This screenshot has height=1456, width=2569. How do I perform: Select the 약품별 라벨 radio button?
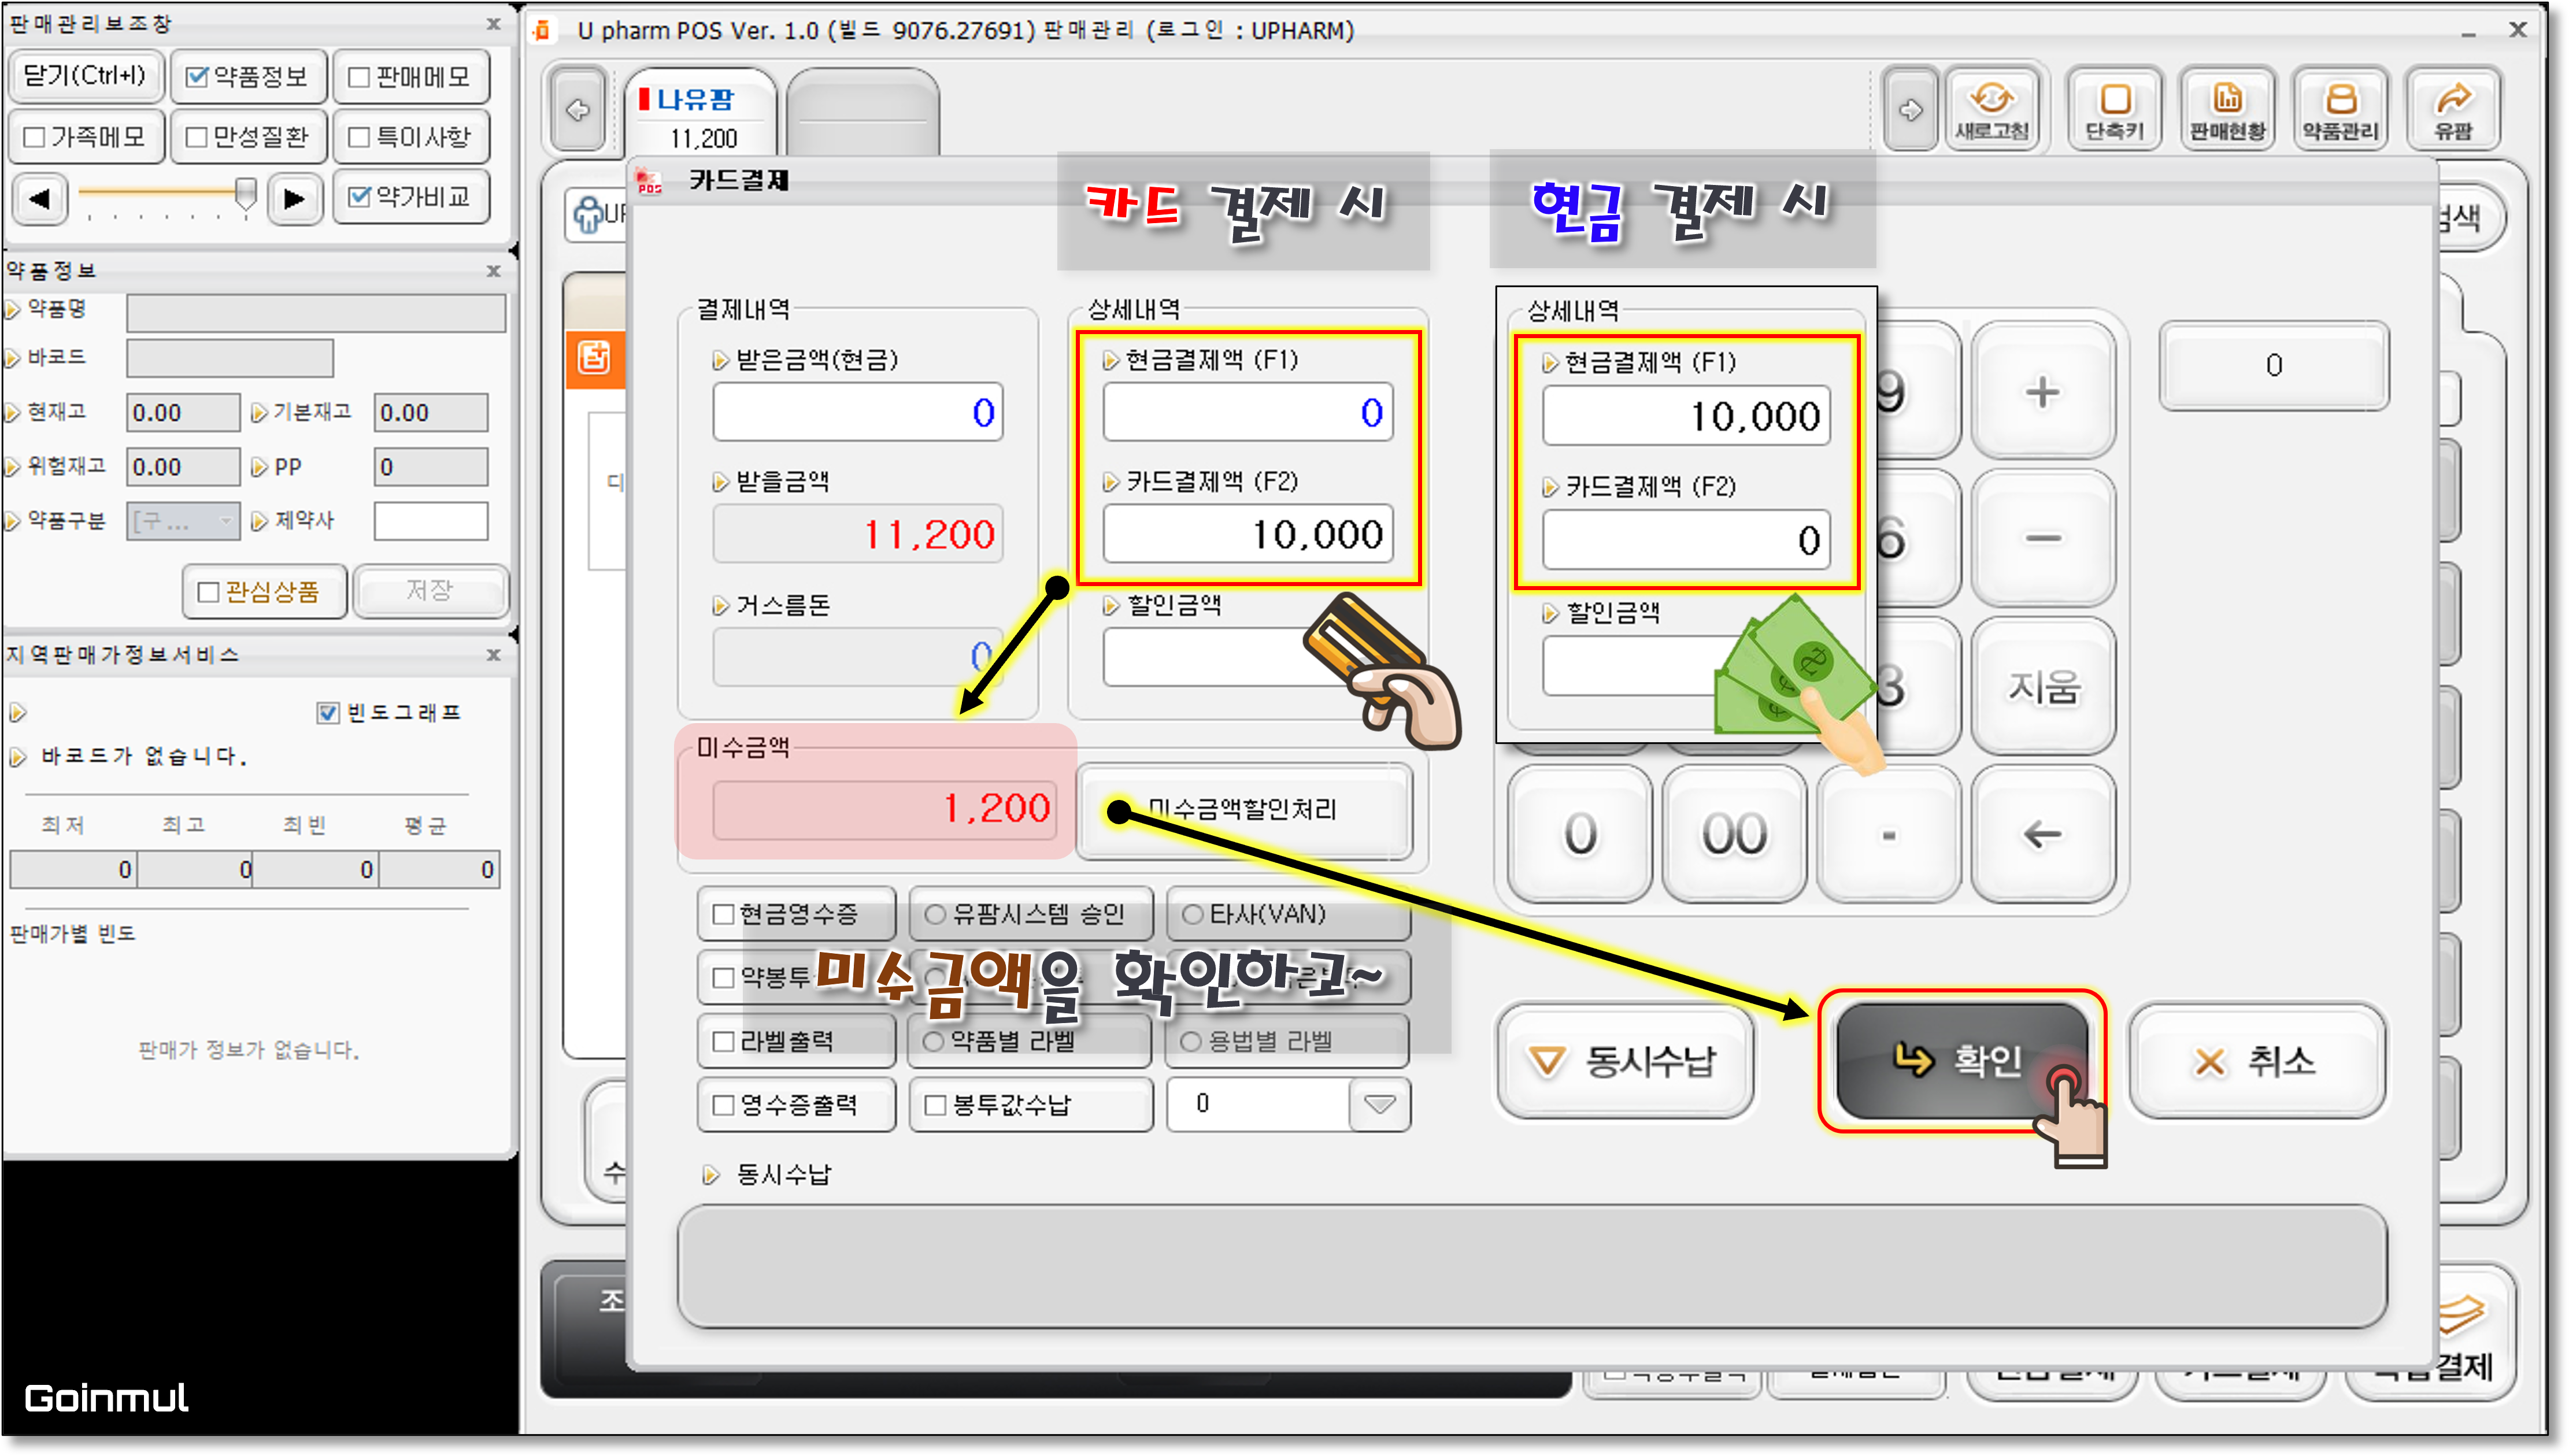tap(933, 1041)
